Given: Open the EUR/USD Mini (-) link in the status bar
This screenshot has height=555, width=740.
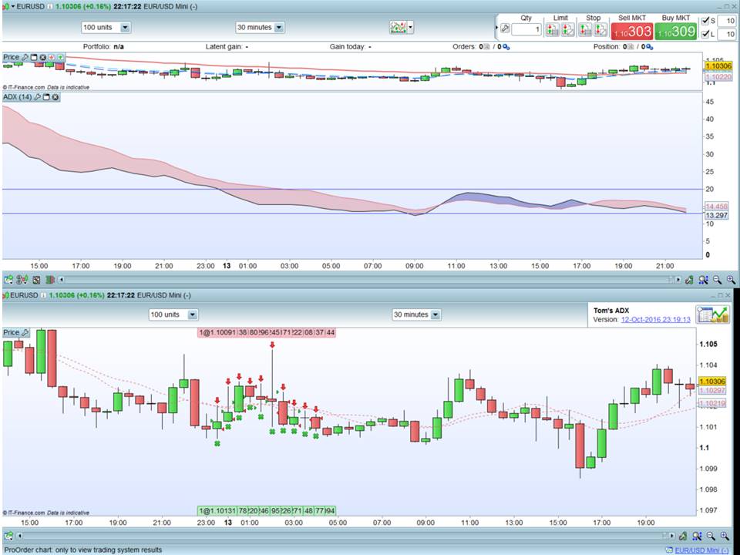Looking at the screenshot, I should click(x=701, y=550).
